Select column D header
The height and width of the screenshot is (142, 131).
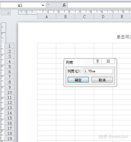(103, 17)
